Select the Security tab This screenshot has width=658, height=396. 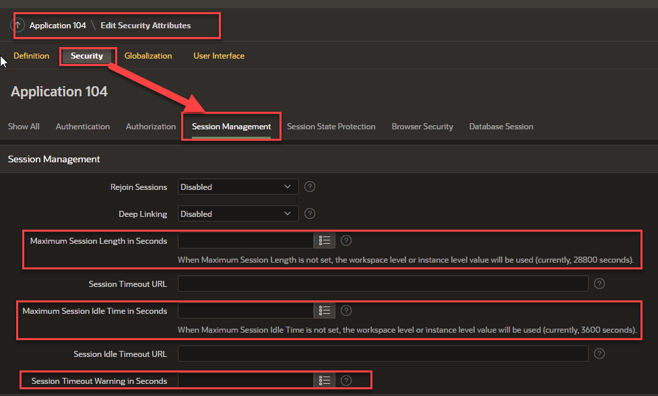coord(87,56)
